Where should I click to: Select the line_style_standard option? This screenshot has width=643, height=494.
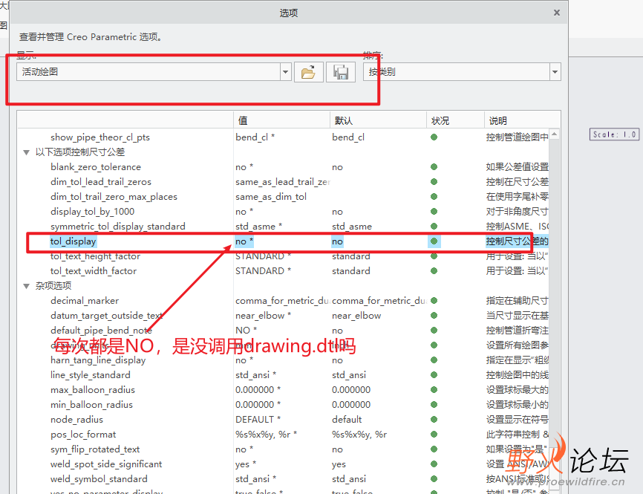[x=91, y=375]
